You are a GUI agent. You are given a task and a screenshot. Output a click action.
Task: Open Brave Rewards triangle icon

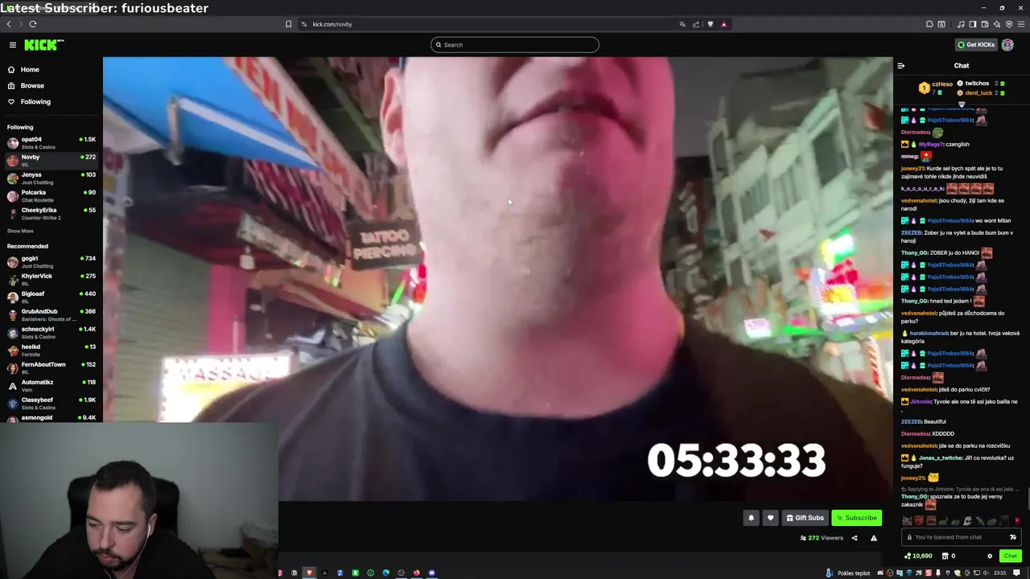723,24
